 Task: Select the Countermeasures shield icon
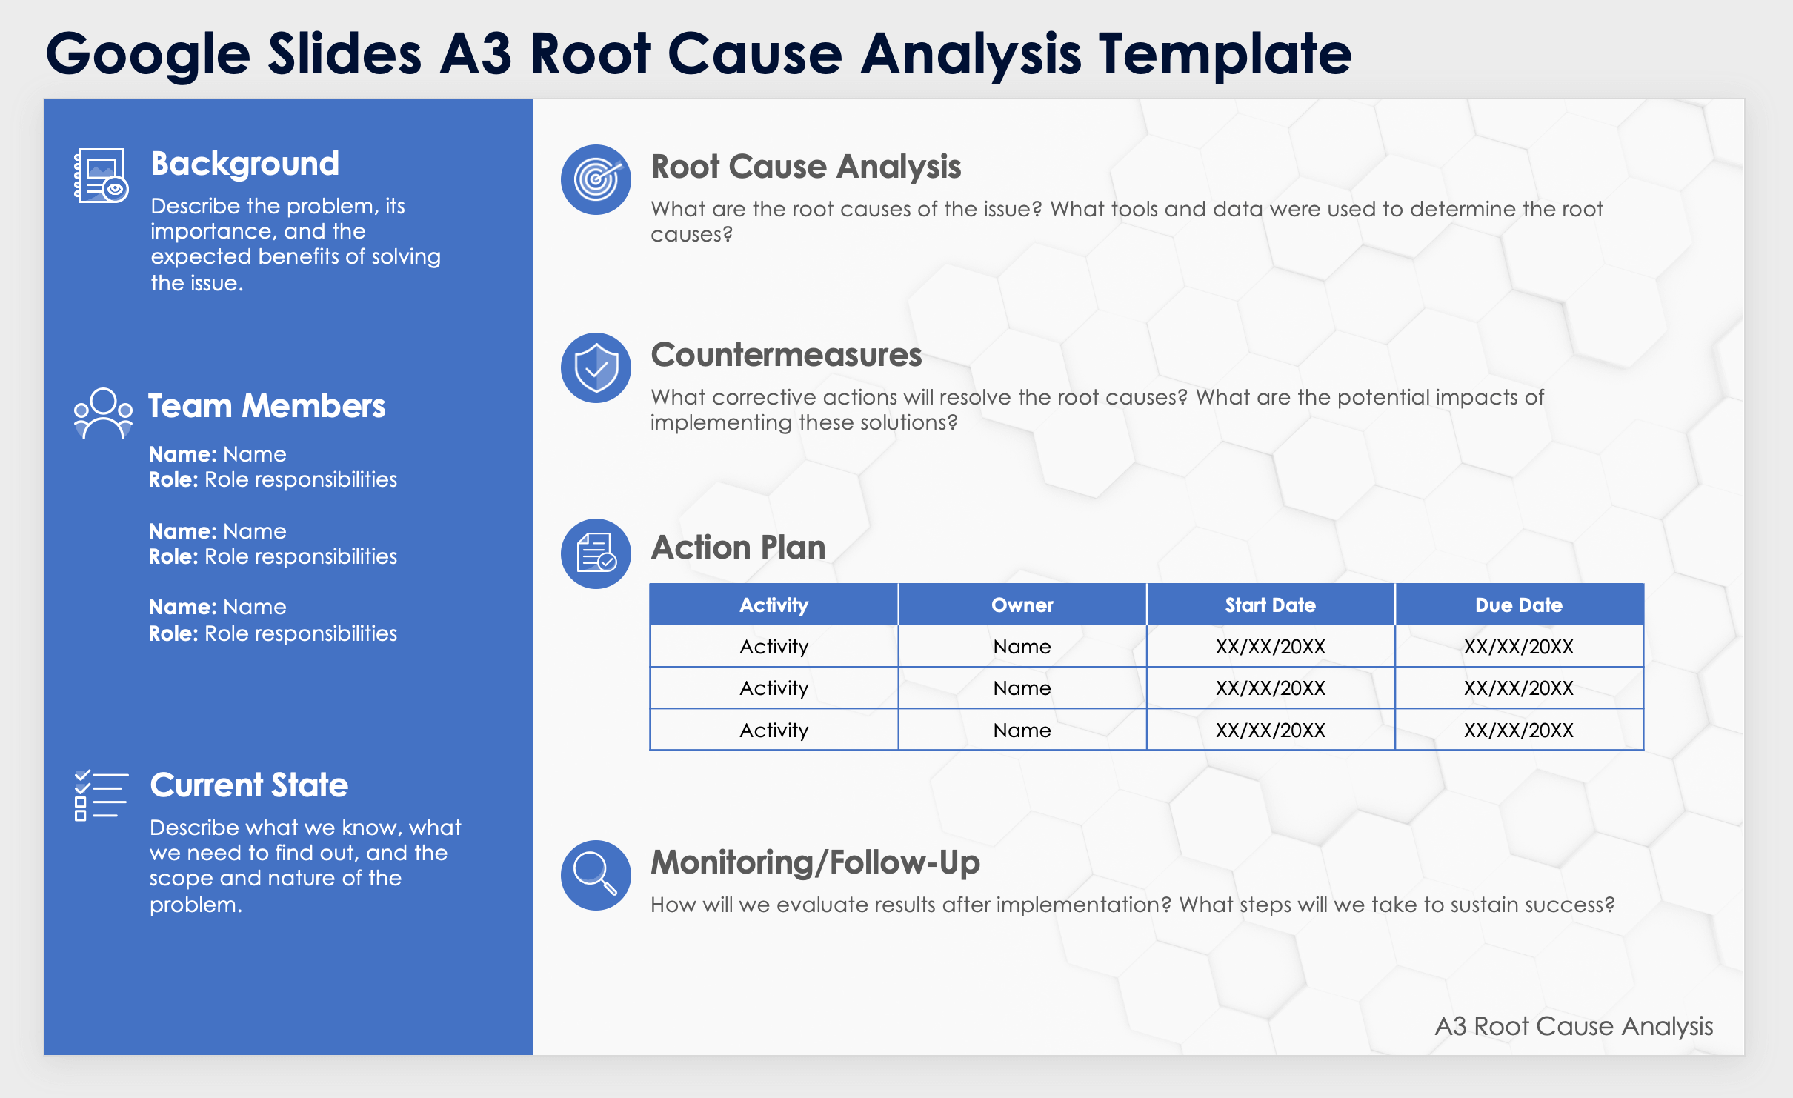pyautogui.click(x=592, y=376)
